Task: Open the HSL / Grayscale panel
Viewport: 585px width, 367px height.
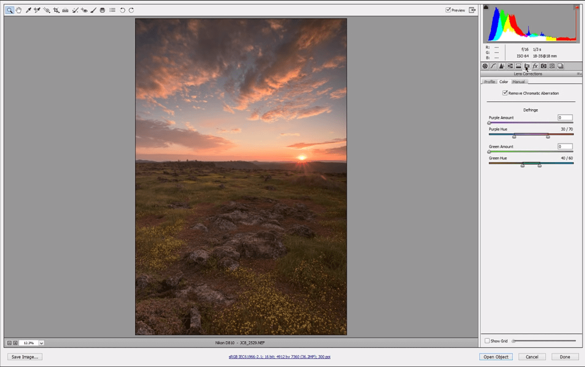Action: [x=510, y=66]
